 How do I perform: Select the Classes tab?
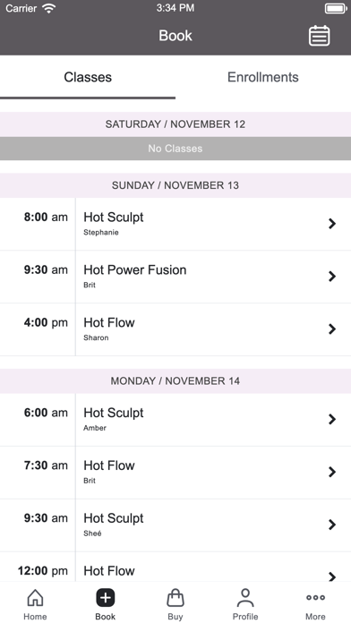(x=88, y=77)
